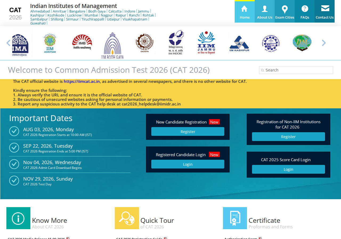Viewport: 341px width, 239px height.
Task: Open the FAQs page
Action: click(x=305, y=11)
